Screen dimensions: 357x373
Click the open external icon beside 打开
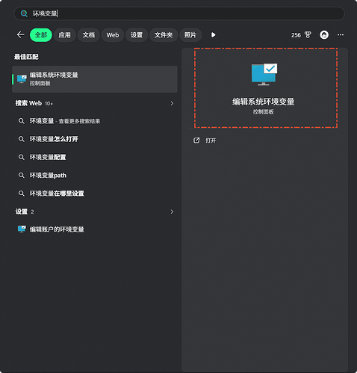[196, 141]
